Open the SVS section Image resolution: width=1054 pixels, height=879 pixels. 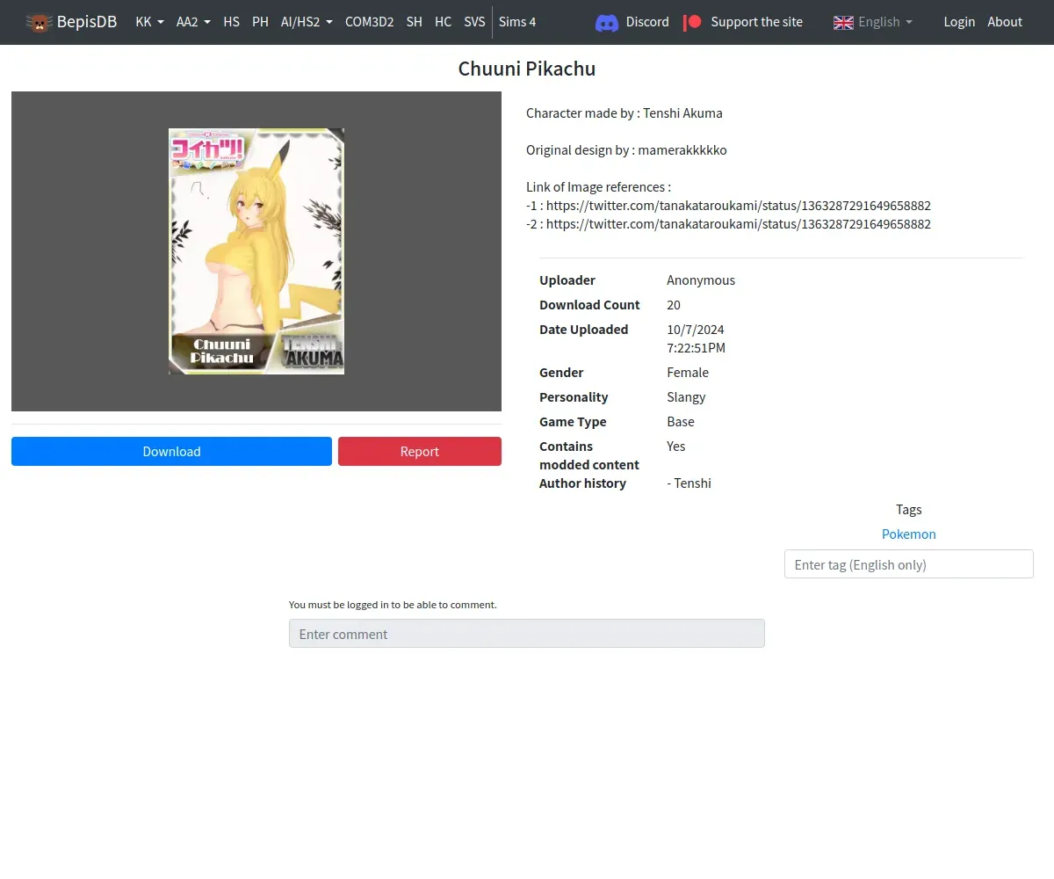[474, 22]
